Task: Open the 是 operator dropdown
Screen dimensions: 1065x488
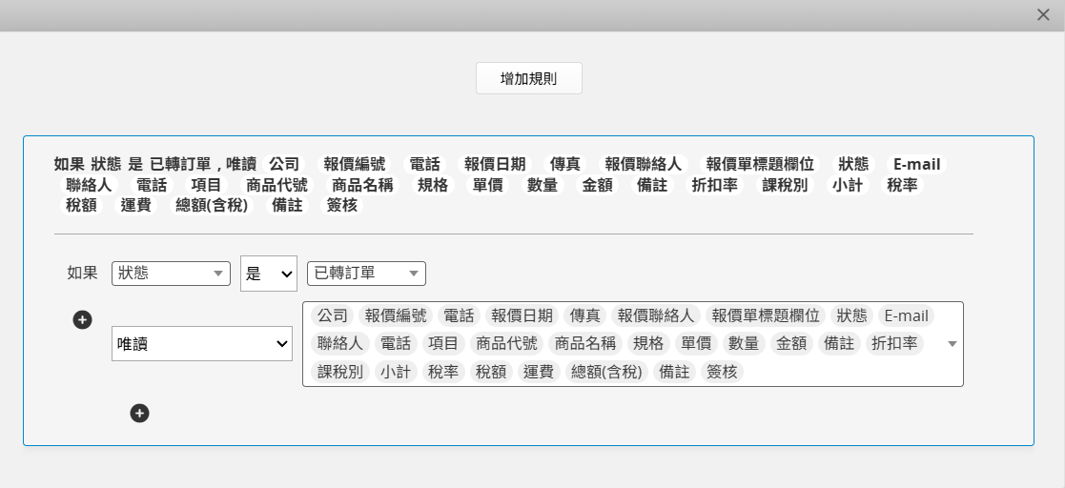Action: [x=269, y=274]
